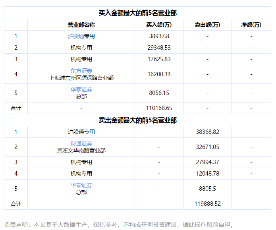Image resolution: width=276 pixels, height=230 pixels.
Task: Select the sell total 119888.52
Action: [x=208, y=204]
